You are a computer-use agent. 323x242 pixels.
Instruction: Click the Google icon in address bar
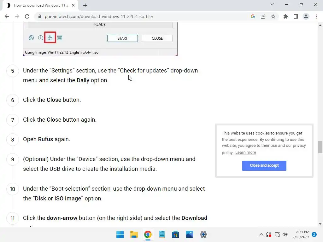(253, 16)
